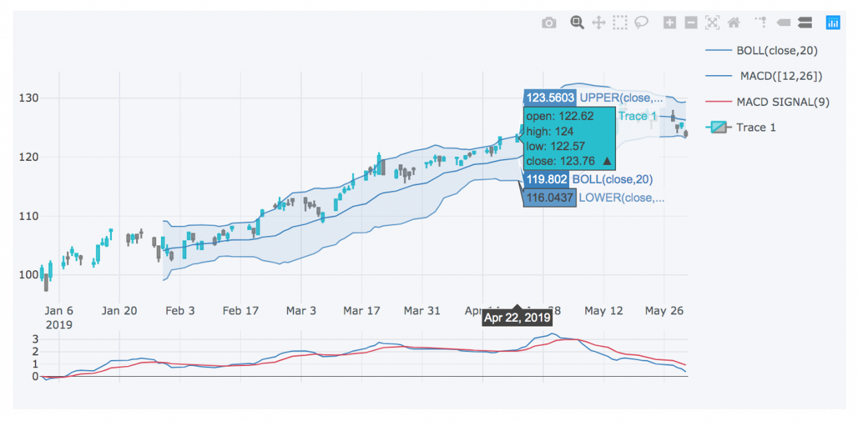Image resolution: width=858 pixels, height=421 pixels.
Task: Open the Plotly logo link icon
Action: (833, 23)
